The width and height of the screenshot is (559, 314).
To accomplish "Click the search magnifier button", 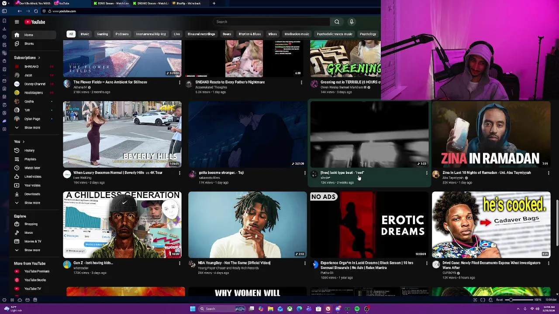I will click(x=337, y=22).
